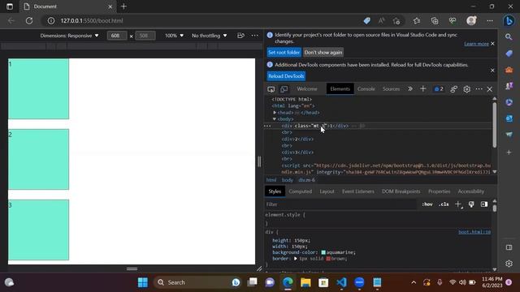Open the Sources tab
The image size is (520, 292).
click(391, 88)
